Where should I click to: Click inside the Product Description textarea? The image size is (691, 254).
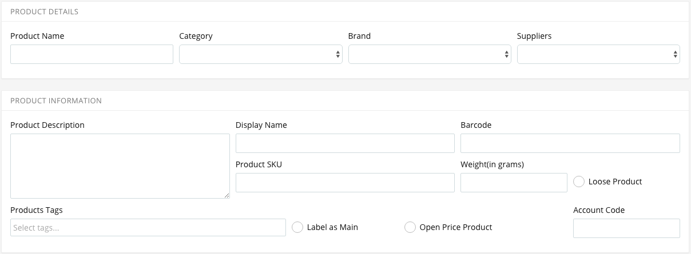pyautogui.click(x=120, y=166)
